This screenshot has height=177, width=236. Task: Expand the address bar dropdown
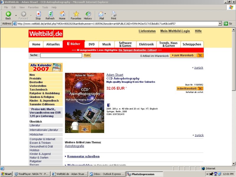220,24
